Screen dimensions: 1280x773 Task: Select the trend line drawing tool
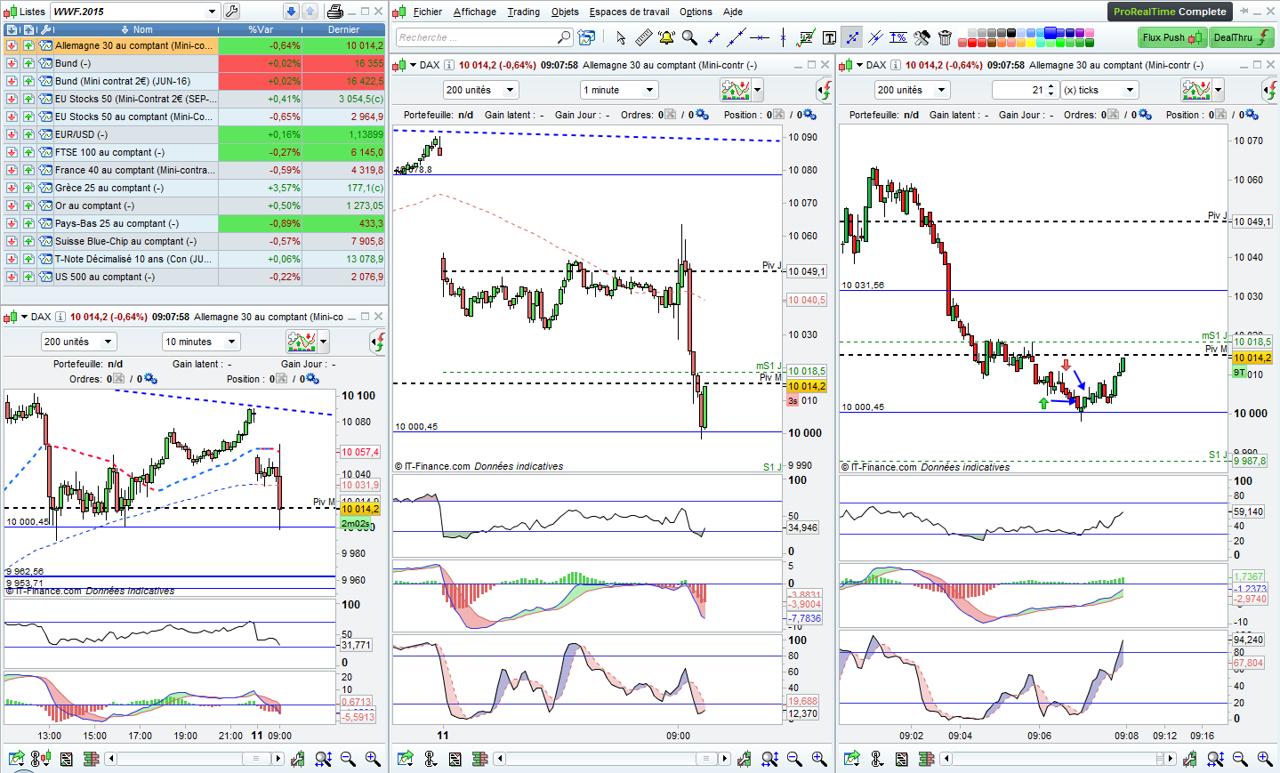pos(737,37)
